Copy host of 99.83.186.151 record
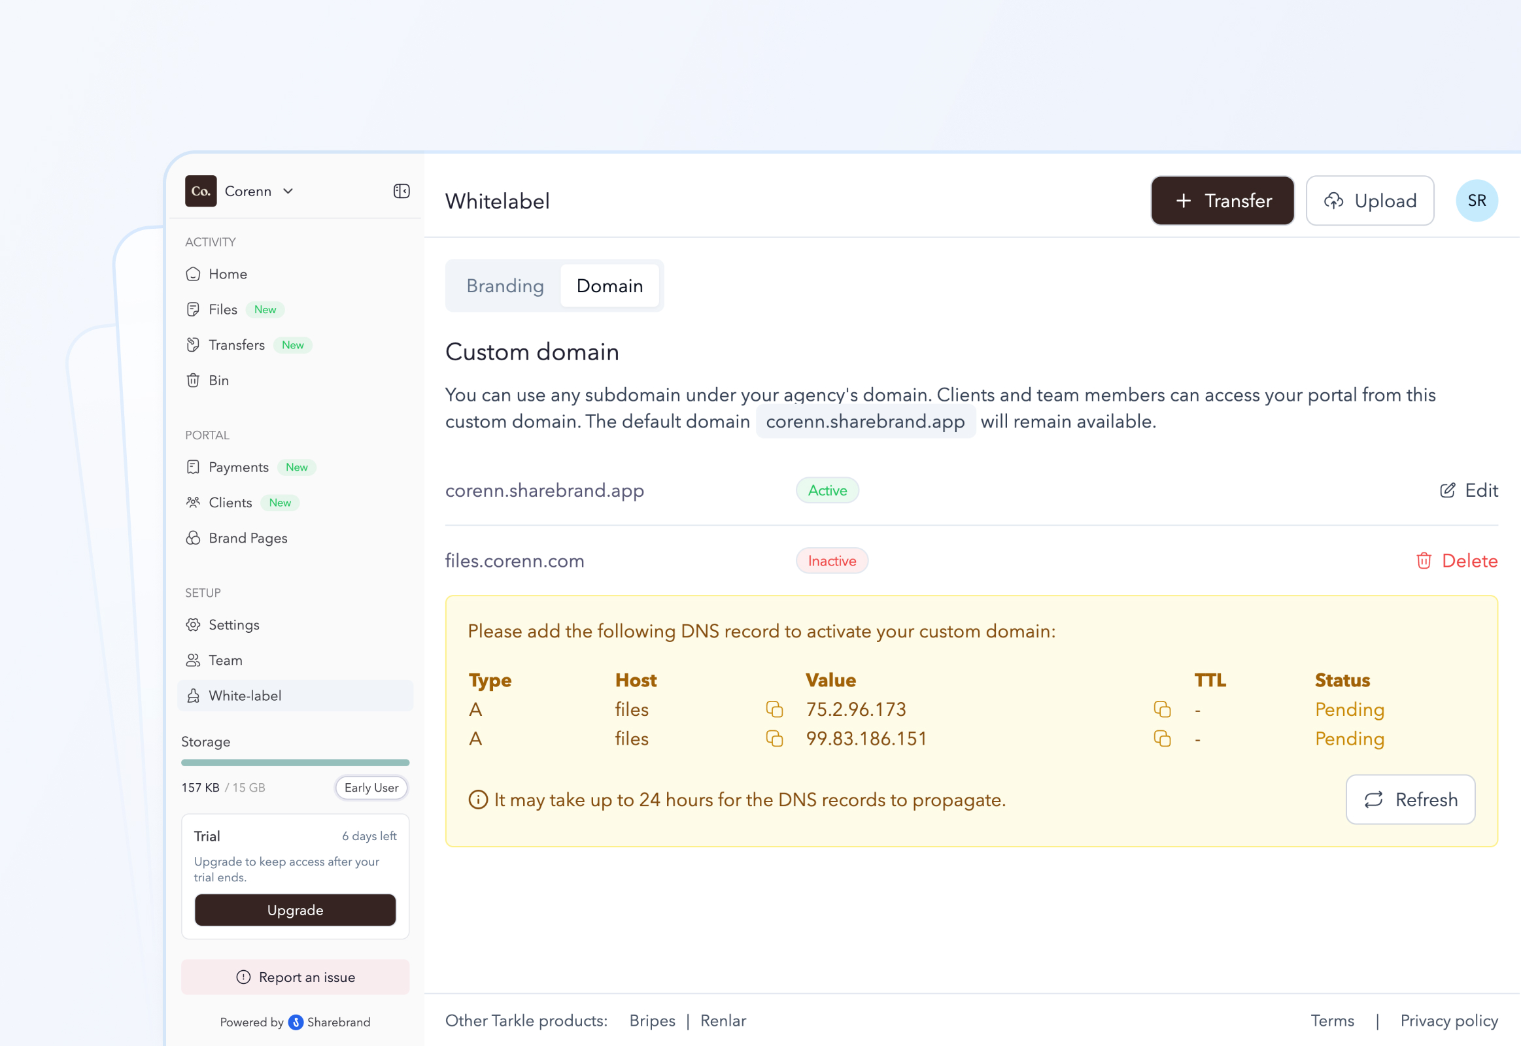1521x1046 pixels. [x=774, y=739]
